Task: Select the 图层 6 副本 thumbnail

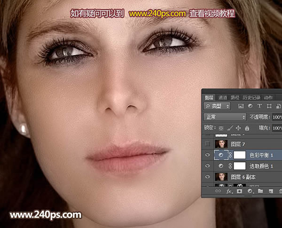Action: point(221,177)
